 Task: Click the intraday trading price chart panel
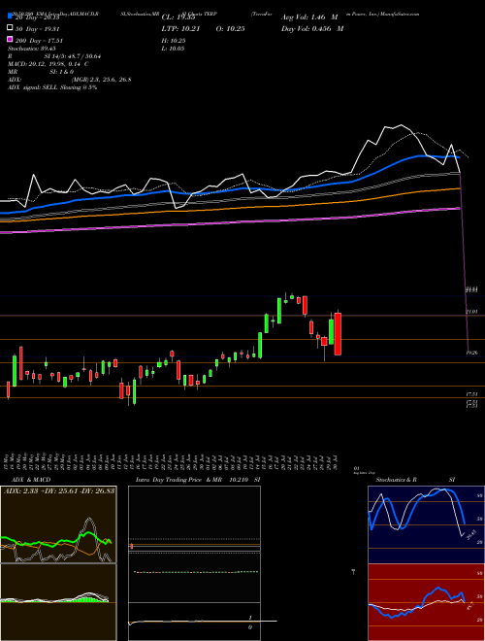click(194, 544)
